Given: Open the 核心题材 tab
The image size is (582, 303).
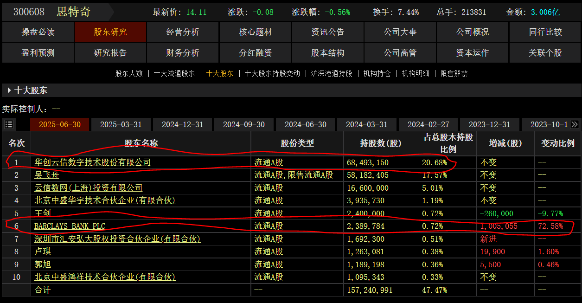Looking at the screenshot, I should click(x=256, y=32).
